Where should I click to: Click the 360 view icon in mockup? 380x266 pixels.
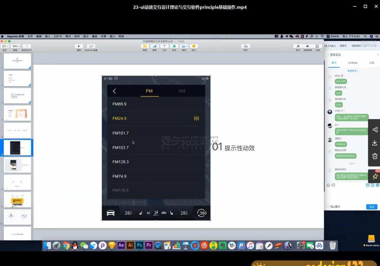pyautogui.click(x=202, y=213)
